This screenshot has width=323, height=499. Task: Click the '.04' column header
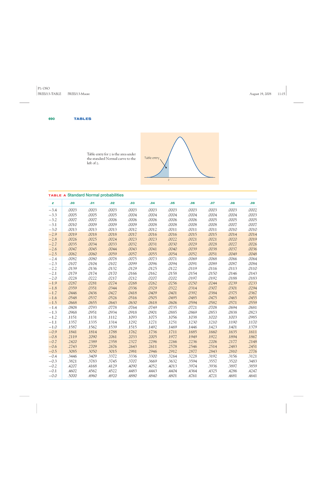(x=152, y=203)
